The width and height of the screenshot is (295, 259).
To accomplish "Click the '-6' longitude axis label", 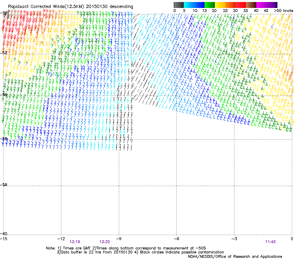I will pyautogui.click(x=176, y=239).
